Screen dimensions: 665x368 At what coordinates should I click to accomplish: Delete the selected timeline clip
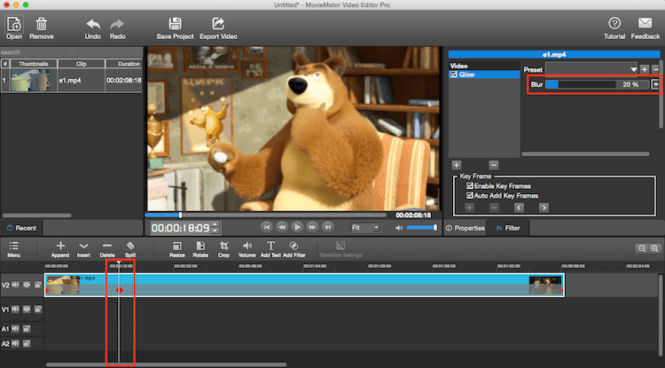pos(107,249)
